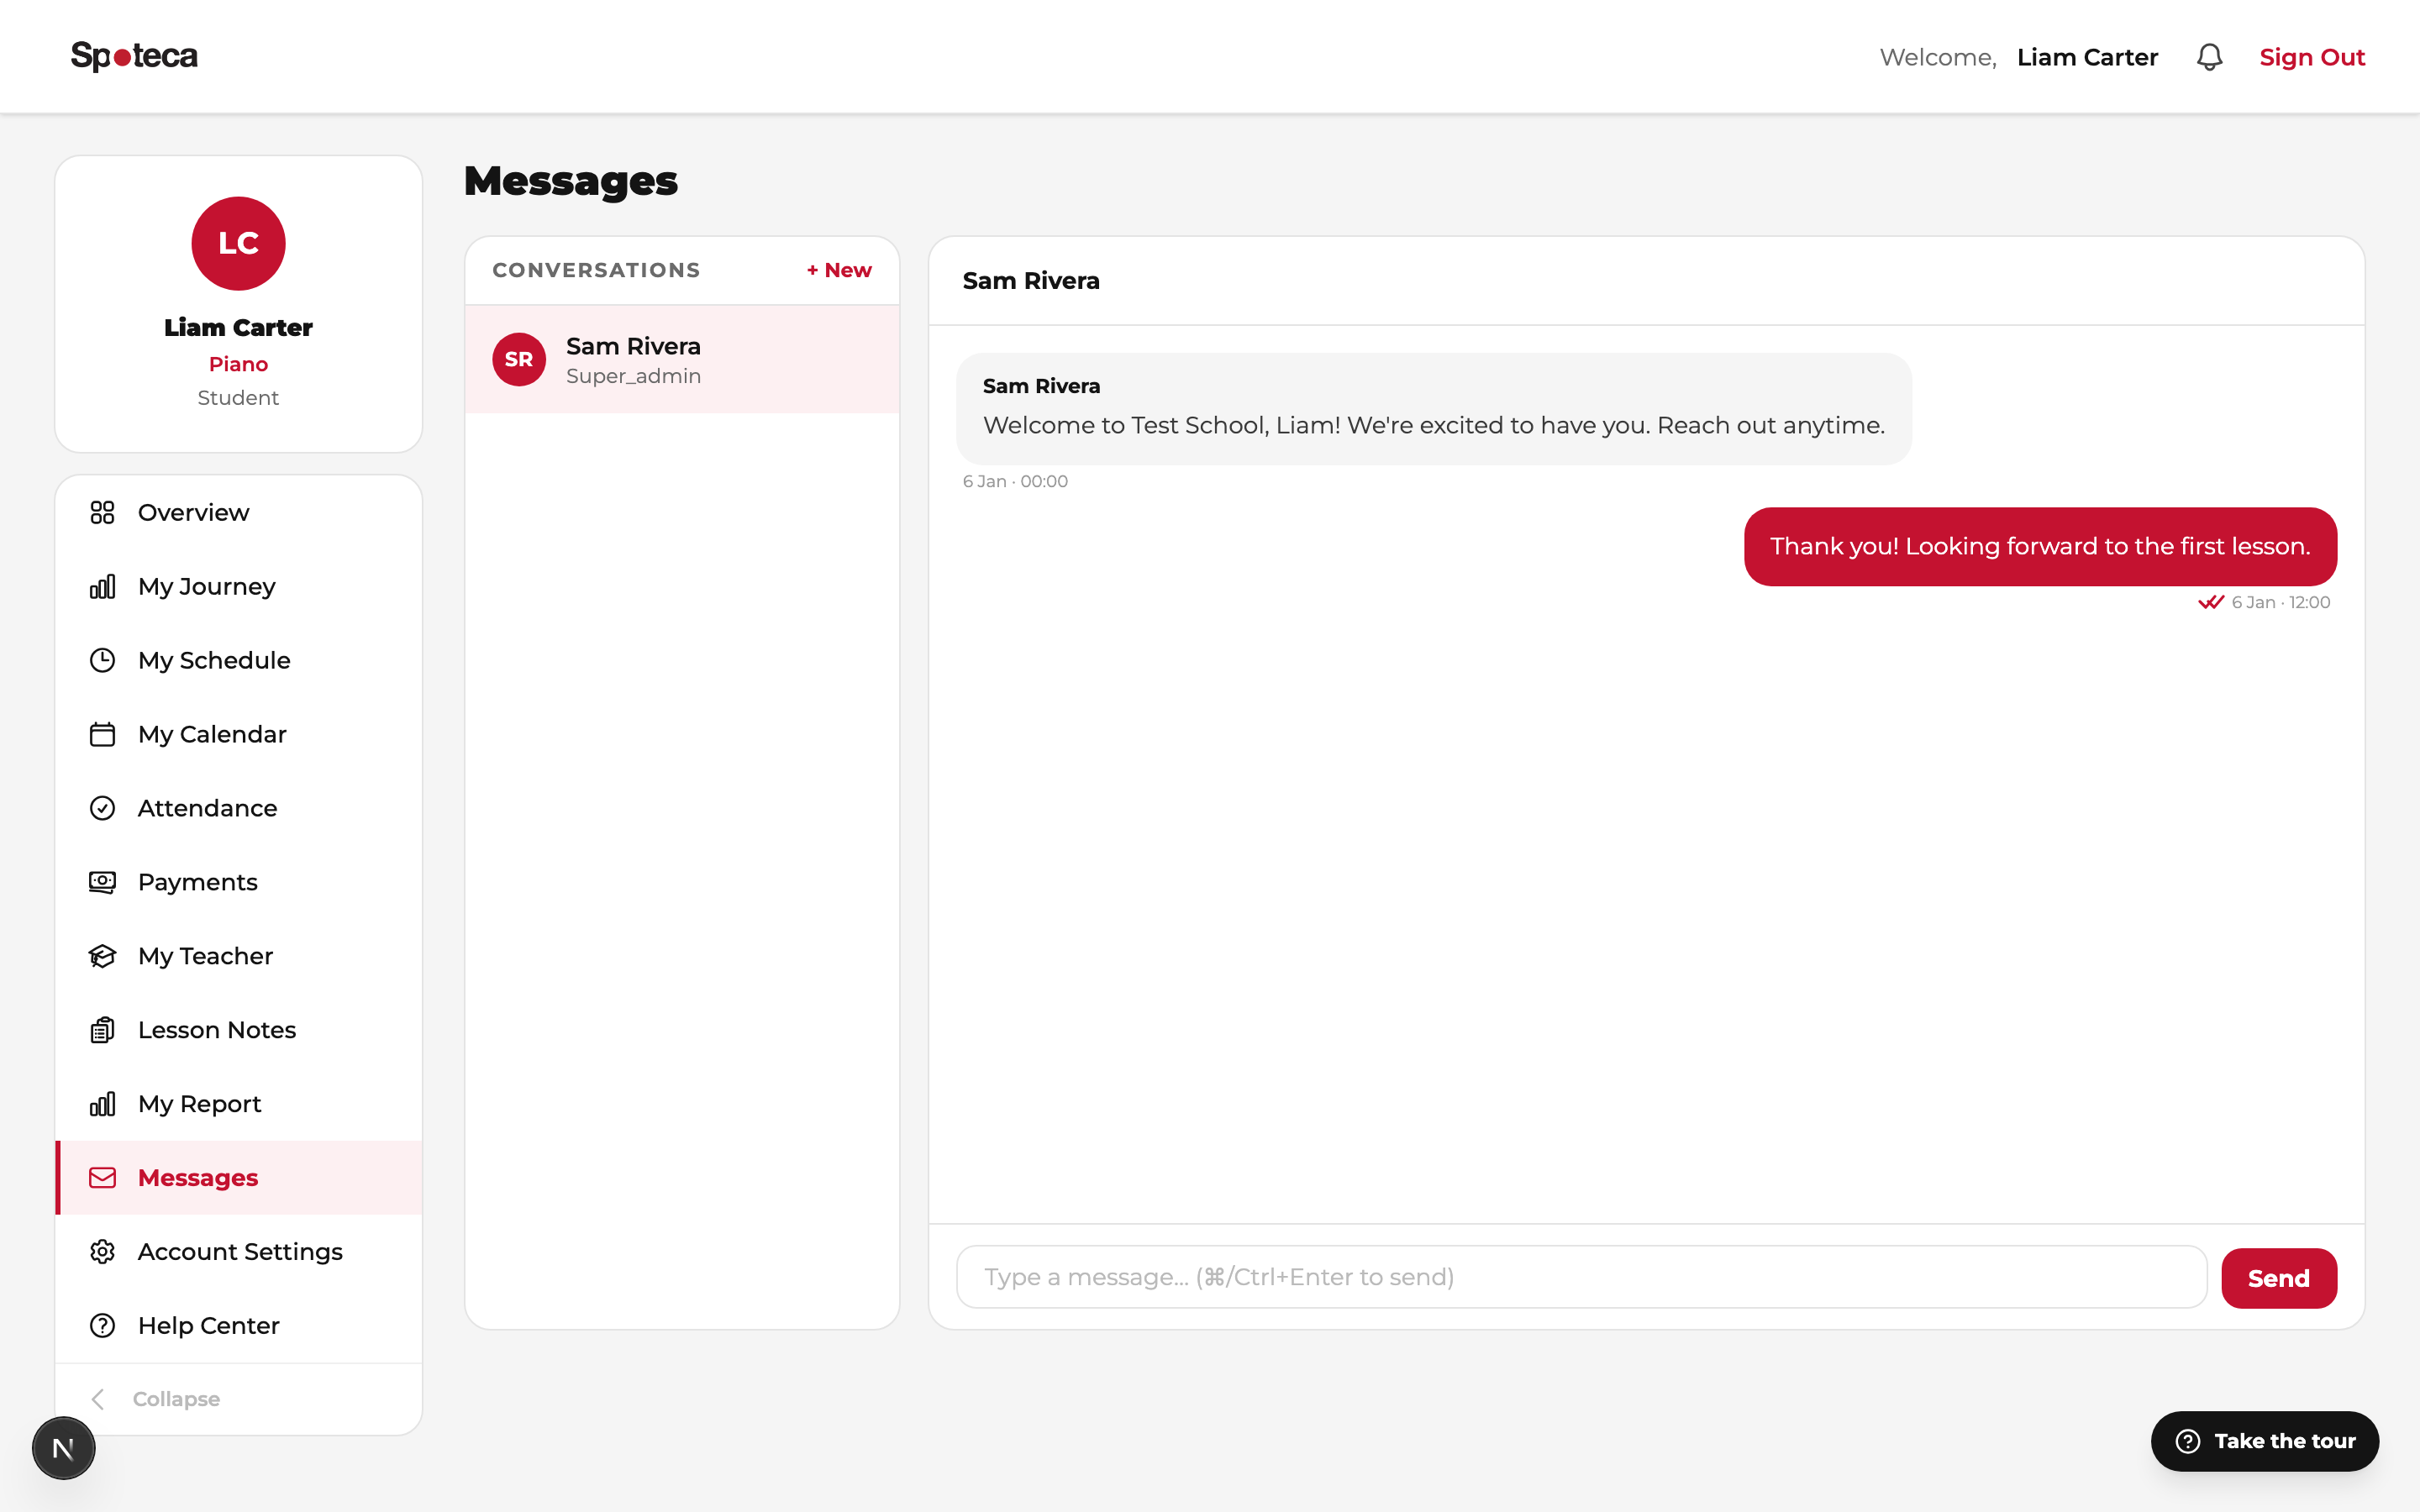
Task: Click the black N badge
Action: [63, 1448]
